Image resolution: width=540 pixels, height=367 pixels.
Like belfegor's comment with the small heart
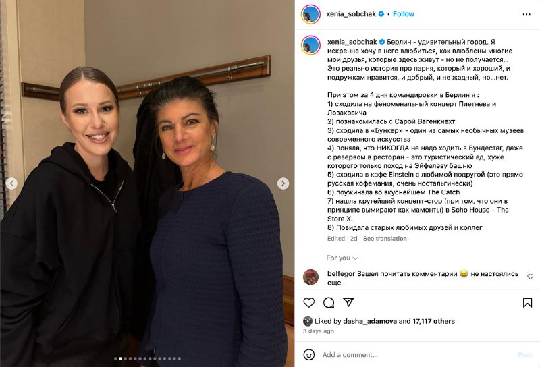click(531, 277)
